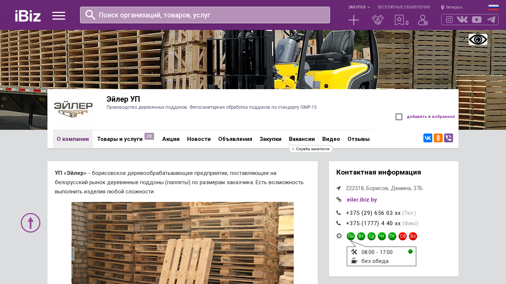Open favorites bookmark star icon
506x284 pixels.
click(x=399, y=20)
